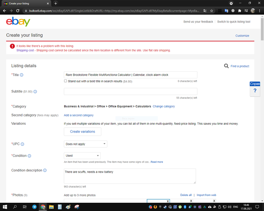Open a new browser tab

(56, 3)
